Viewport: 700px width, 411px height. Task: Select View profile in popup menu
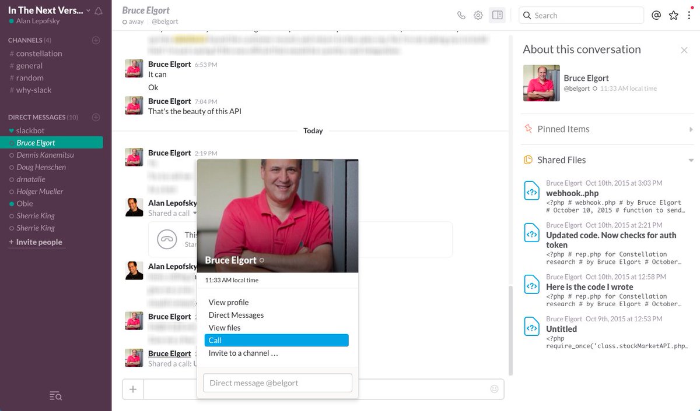229,302
